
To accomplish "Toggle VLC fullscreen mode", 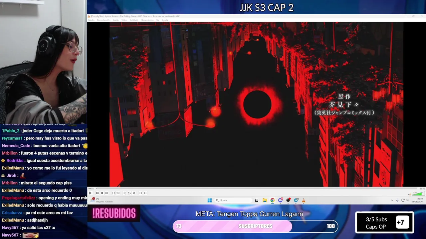I will [113, 193].
